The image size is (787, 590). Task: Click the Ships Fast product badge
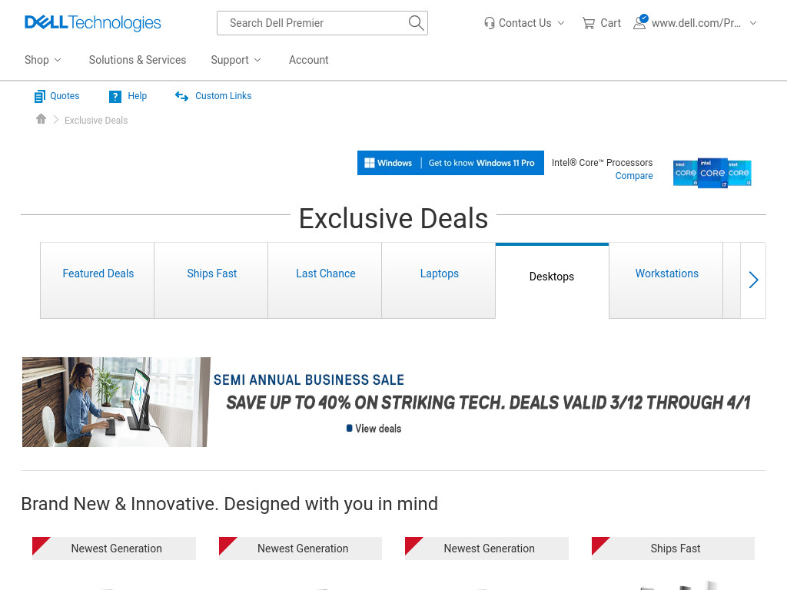click(x=673, y=549)
